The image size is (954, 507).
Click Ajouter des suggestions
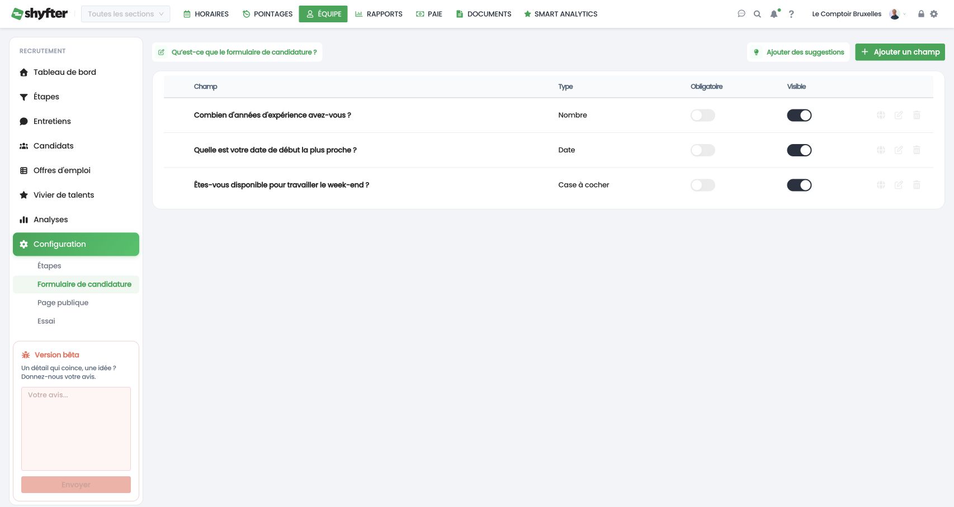798,52
